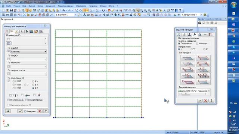Undo the last action in toolbar
239x134 pixels.
pyautogui.click(x=63, y=10)
